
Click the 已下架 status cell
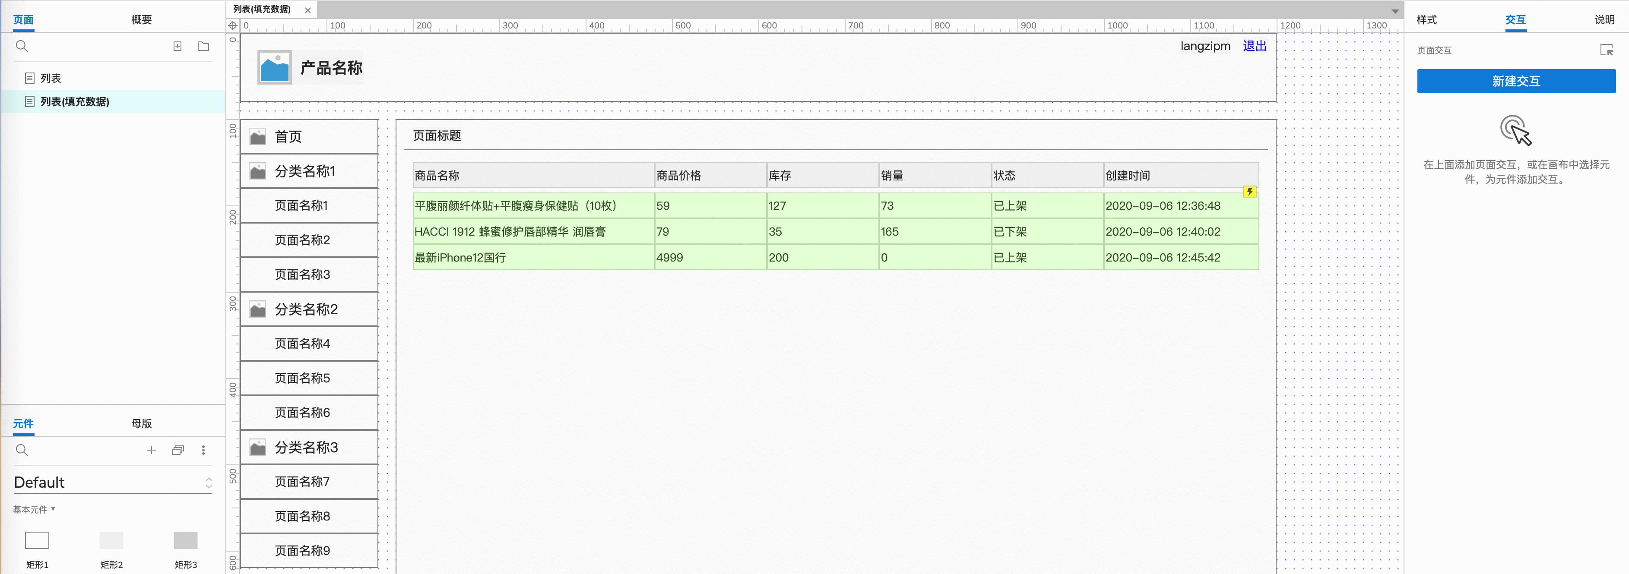[x=1047, y=232]
